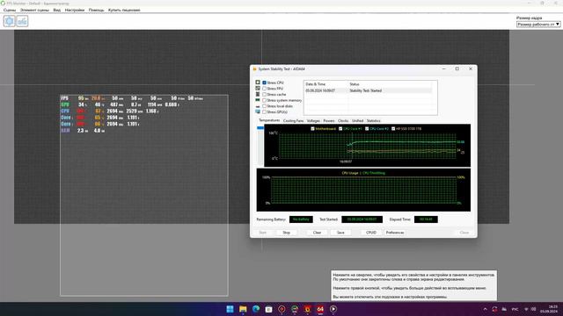Click the media player play icon in taskbar
563x316 pixels.
tap(333, 309)
